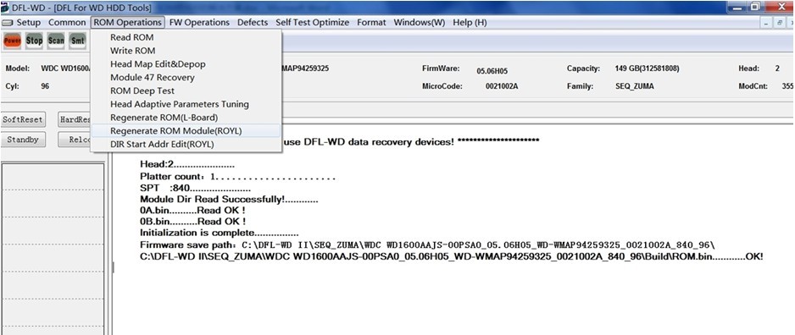Select Read ROM from the menu
The height and width of the screenshot is (335, 795).
(186, 37)
